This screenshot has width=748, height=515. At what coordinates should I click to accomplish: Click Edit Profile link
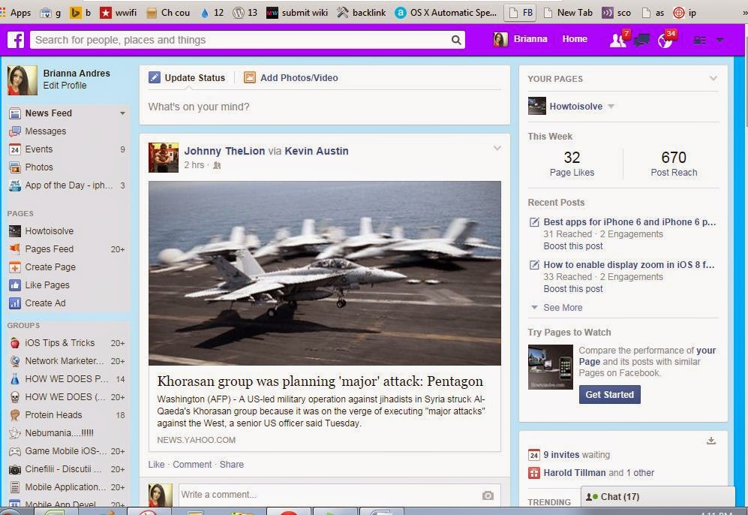click(x=65, y=86)
